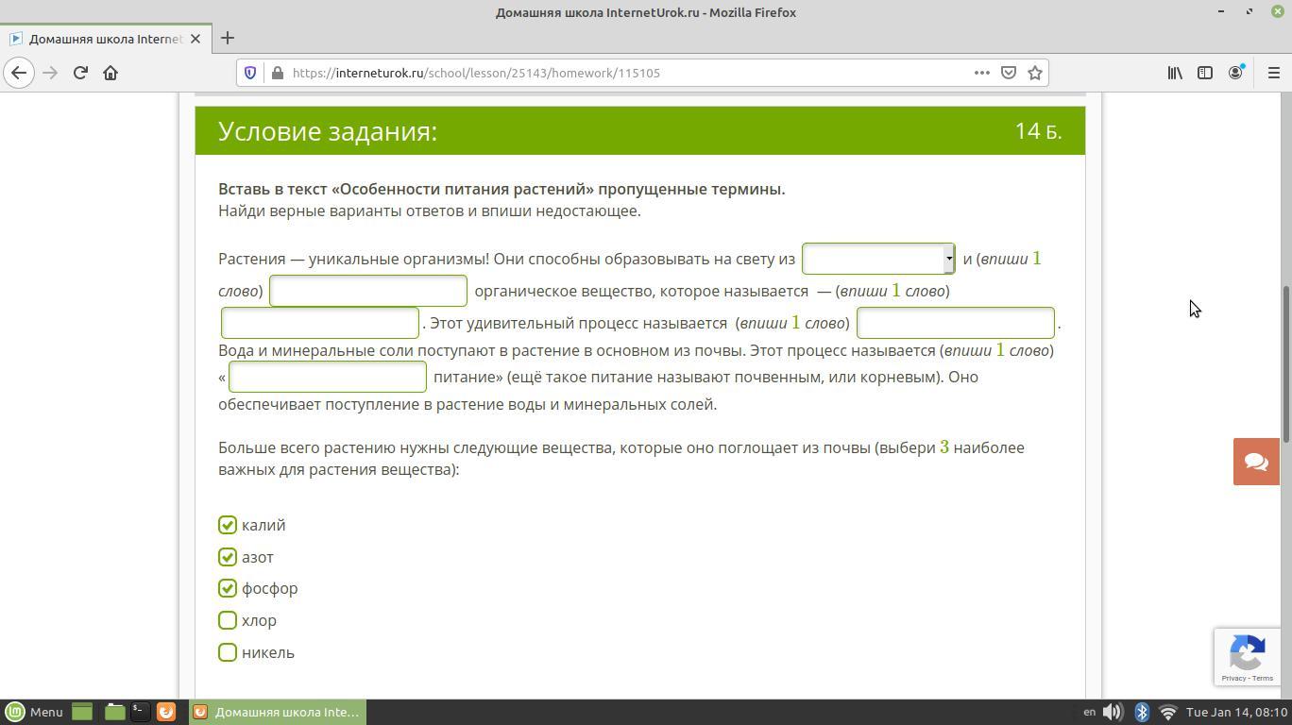Open Firefox Library icon
The width and height of the screenshot is (1292, 725).
[1175, 73]
